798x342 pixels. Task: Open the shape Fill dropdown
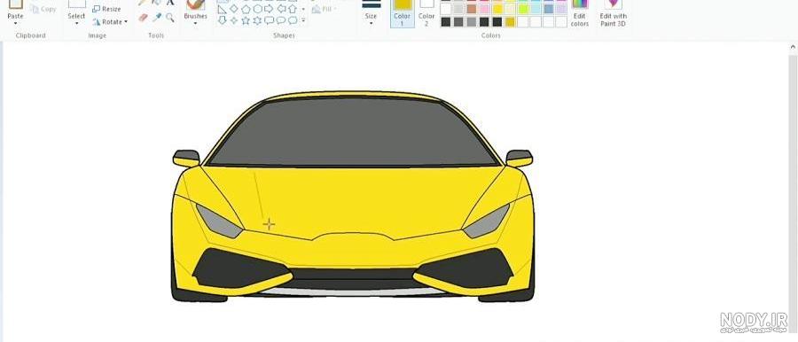(323, 9)
